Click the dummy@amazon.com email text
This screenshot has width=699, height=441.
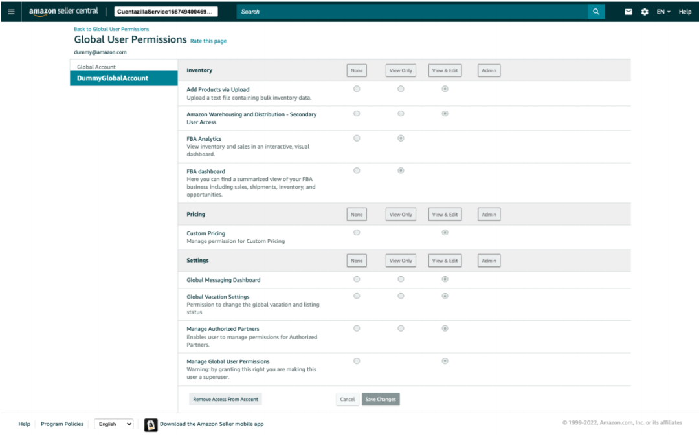[100, 52]
